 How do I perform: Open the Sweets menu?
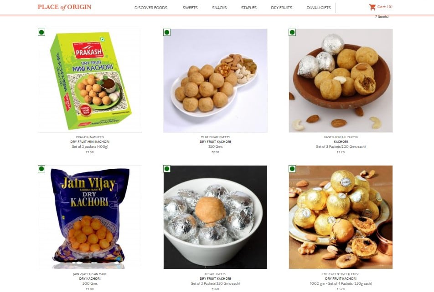pos(190,8)
